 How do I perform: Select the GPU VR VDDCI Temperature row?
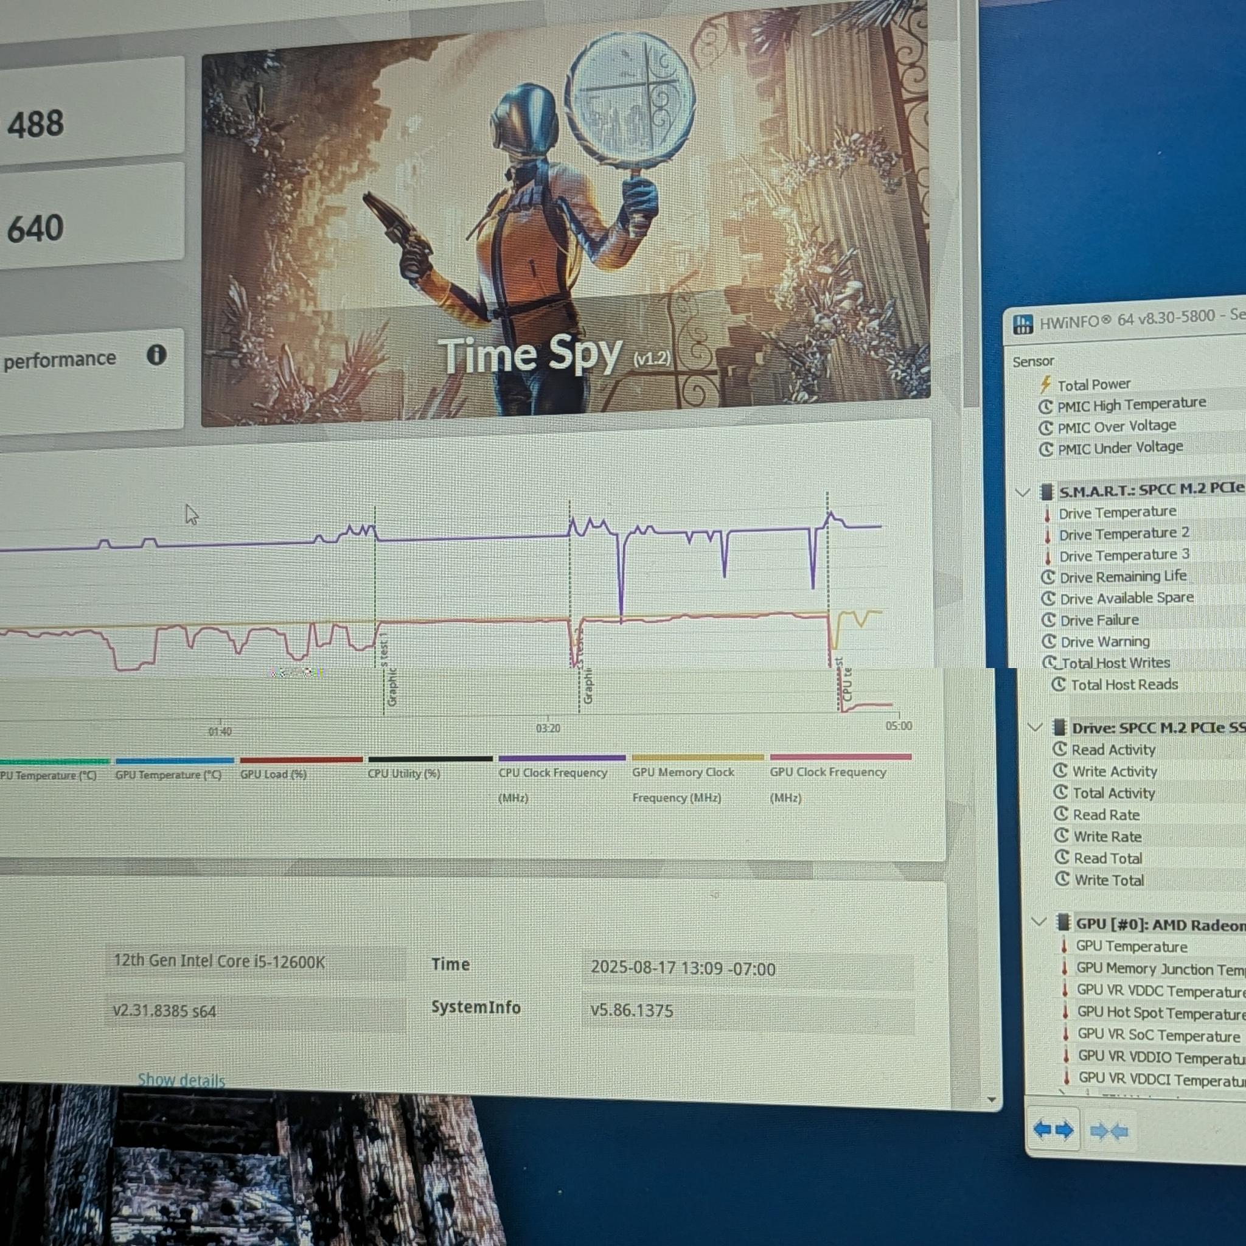(x=1154, y=1078)
